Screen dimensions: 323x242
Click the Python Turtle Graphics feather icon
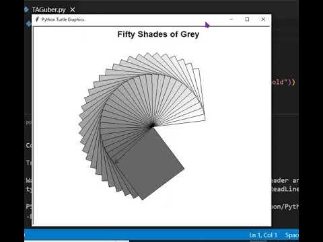point(37,19)
